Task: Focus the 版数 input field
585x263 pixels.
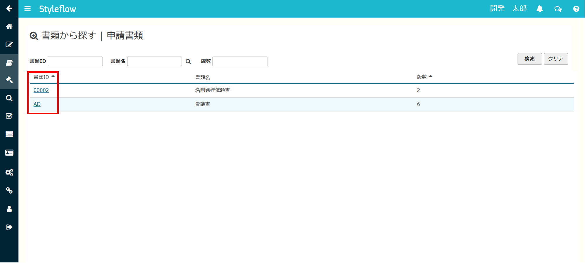Action: [240, 61]
